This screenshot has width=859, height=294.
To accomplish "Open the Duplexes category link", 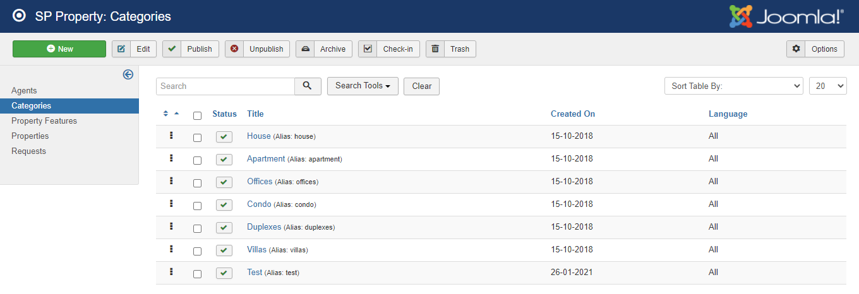I will [263, 227].
